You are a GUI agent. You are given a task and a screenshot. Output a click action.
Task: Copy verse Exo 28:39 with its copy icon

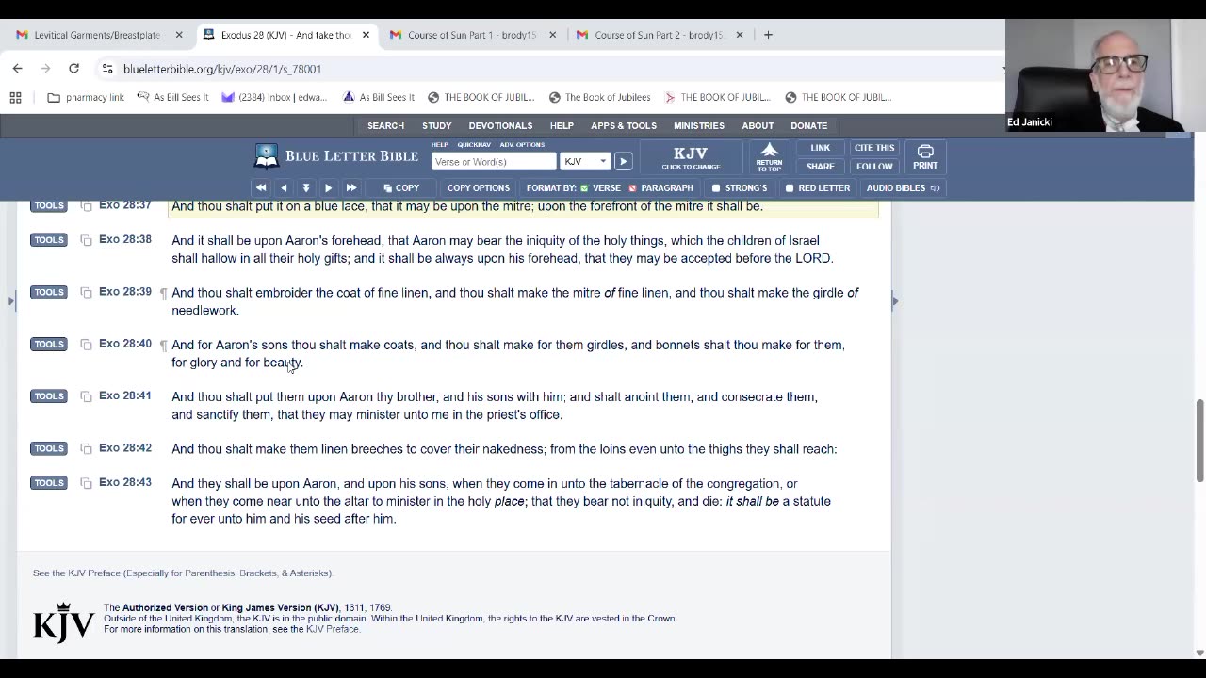(x=86, y=293)
